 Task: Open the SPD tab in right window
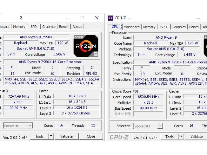pyautogui.click(x=164, y=27)
